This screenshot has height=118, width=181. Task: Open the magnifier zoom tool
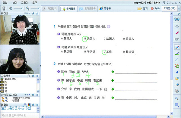coord(177,98)
